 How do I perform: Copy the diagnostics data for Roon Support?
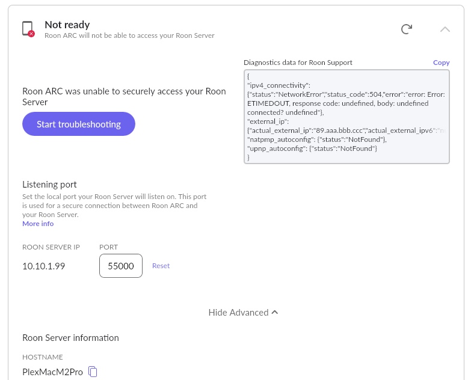pos(441,63)
